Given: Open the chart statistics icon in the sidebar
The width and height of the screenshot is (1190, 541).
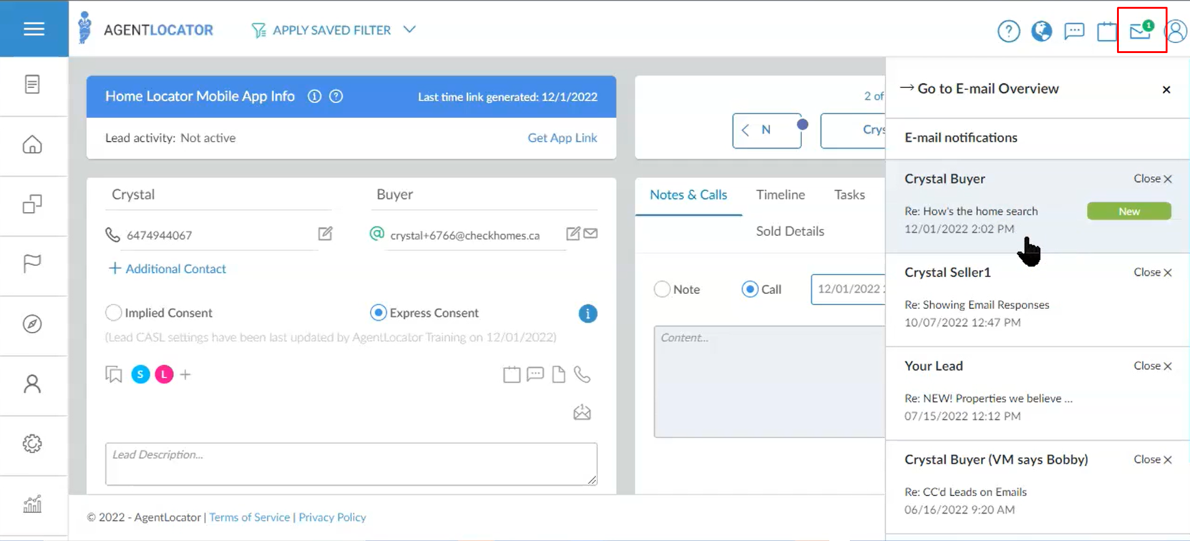Looking at the screenshot, I should tap(32, 504).
